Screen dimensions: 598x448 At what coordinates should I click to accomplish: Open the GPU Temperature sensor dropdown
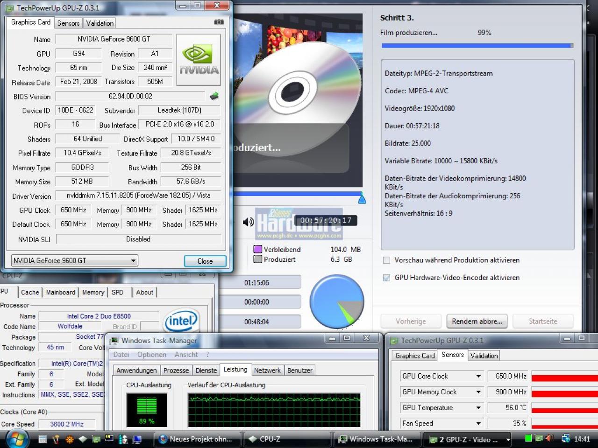click(x=478, y=407)
